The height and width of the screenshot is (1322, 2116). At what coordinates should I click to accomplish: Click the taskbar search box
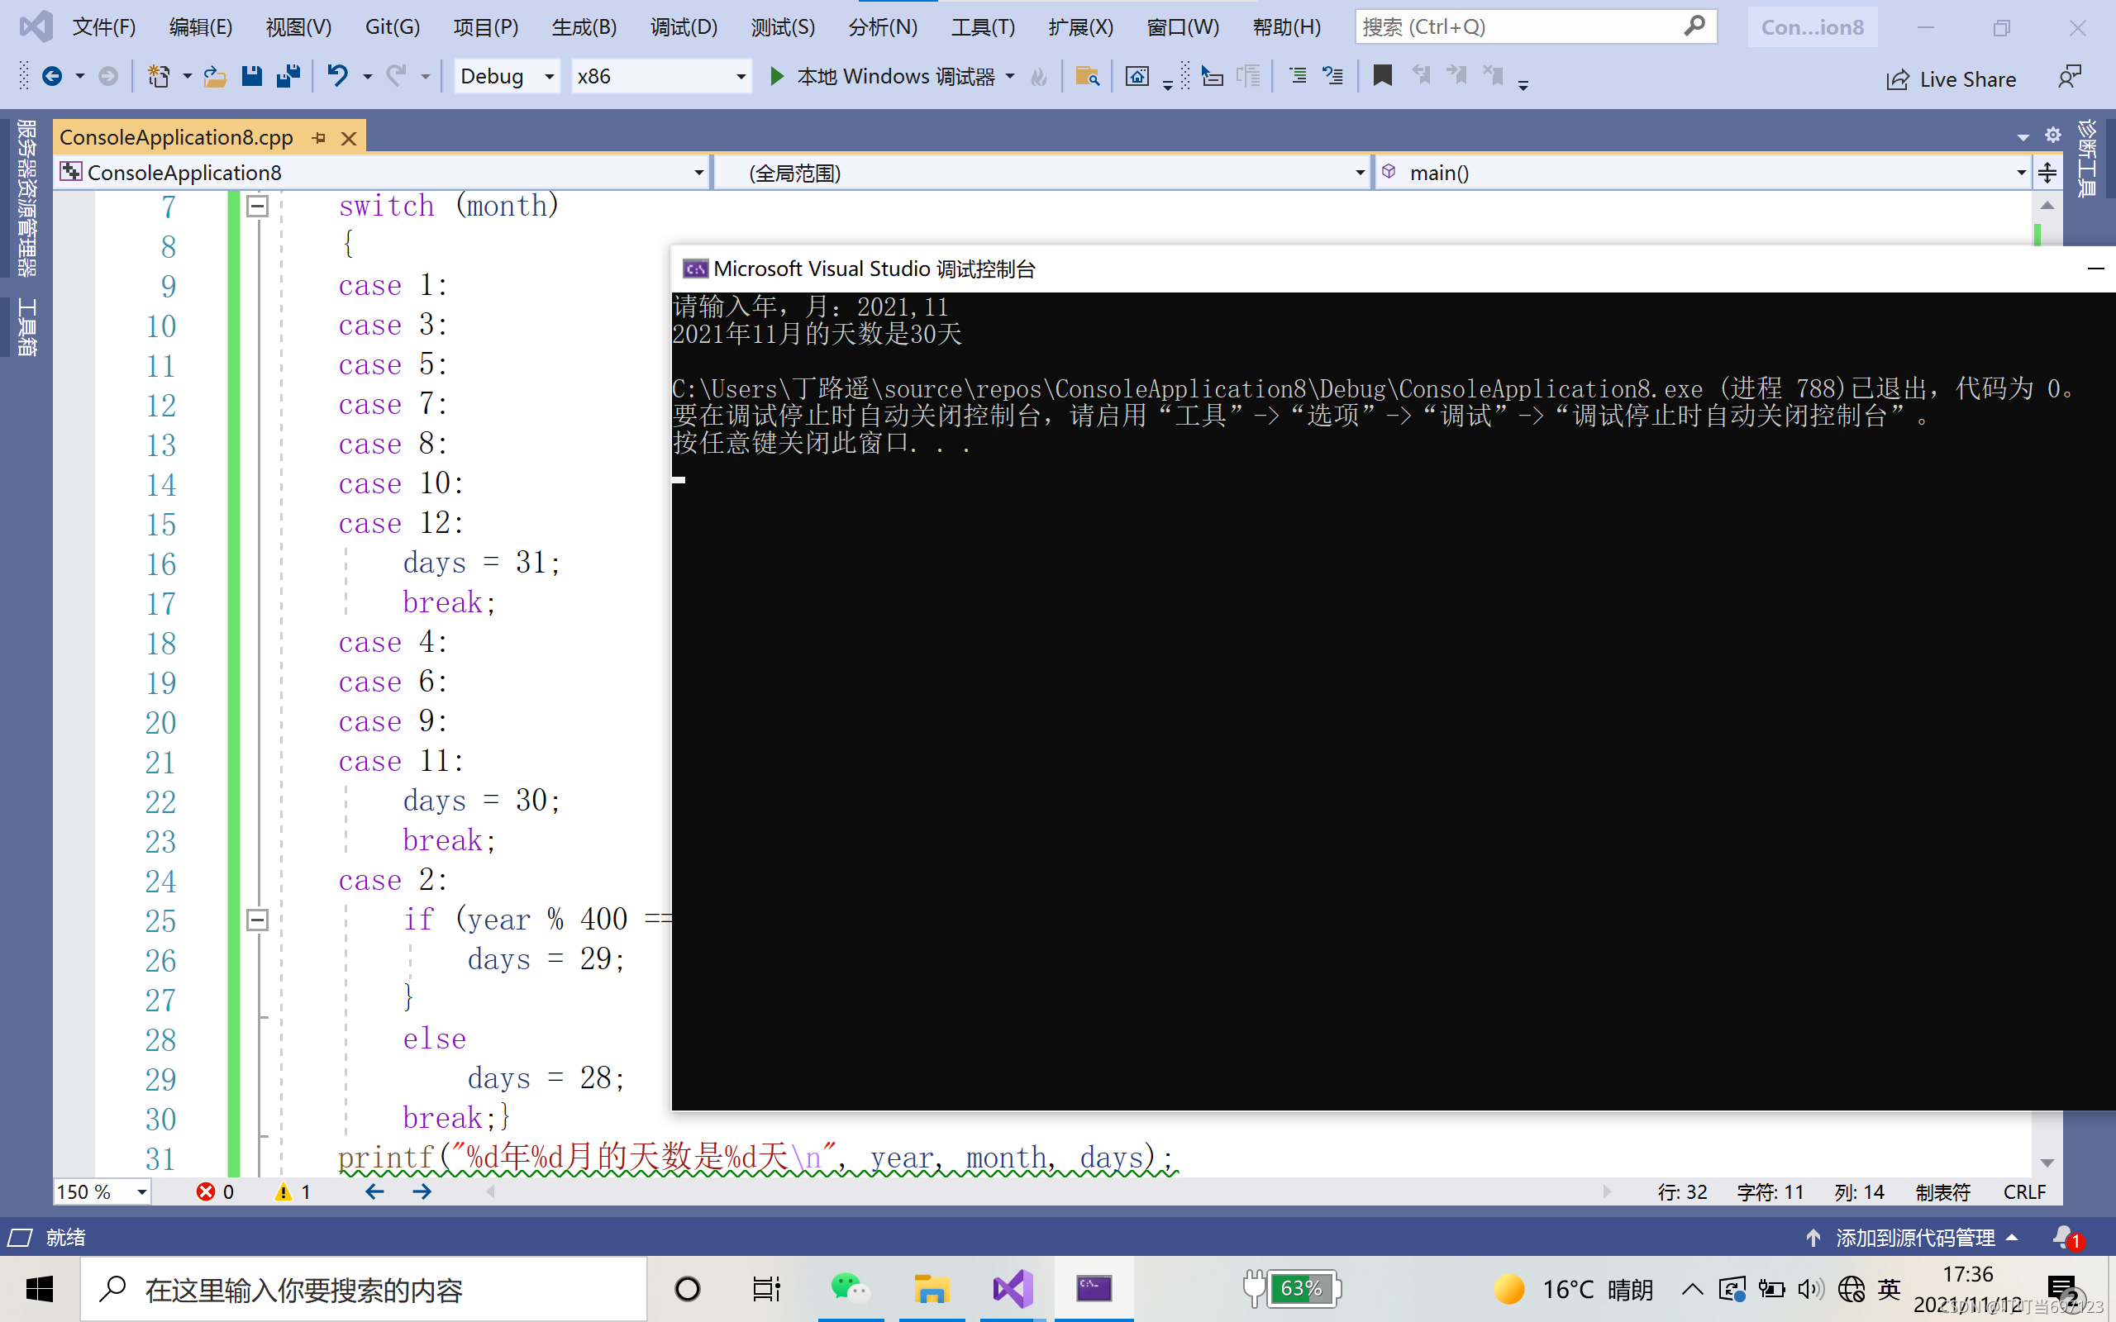coord(364,1289)
